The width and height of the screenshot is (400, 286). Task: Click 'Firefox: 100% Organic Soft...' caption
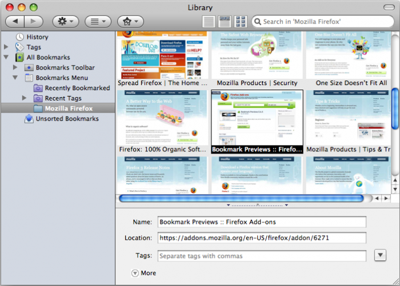[x=162, y=150]
